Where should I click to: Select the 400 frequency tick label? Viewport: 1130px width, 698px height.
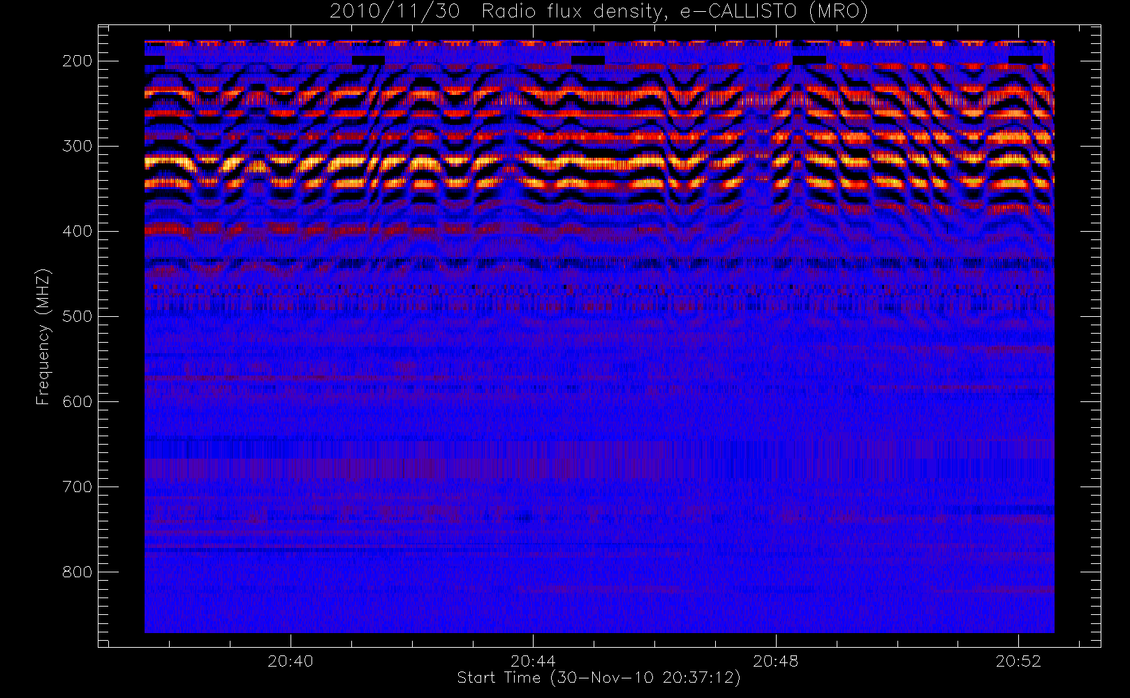pos(78,231)
